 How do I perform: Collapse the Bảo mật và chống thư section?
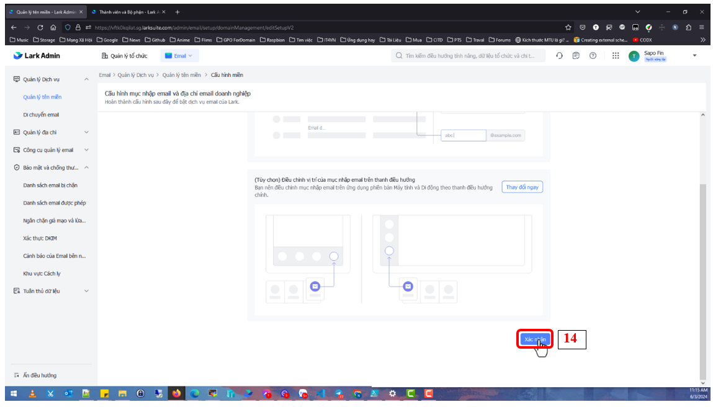tap(86, 168)
